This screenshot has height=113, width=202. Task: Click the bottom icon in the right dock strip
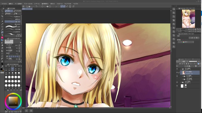click(174, 47)
